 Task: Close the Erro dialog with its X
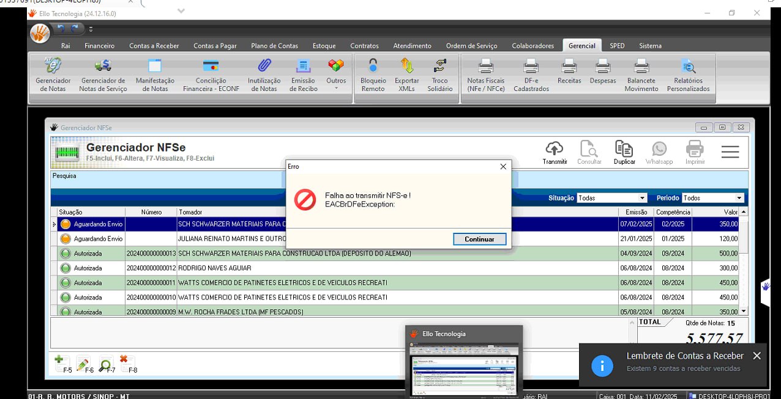503,166
